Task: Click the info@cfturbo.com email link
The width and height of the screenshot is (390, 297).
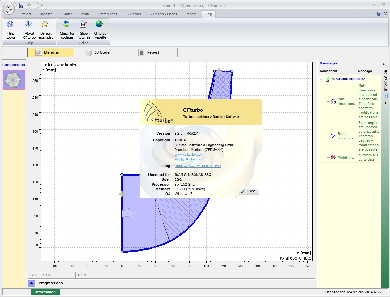Action: [x=188, y=159]
